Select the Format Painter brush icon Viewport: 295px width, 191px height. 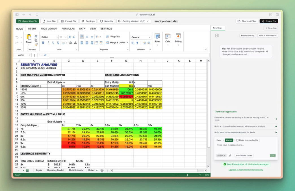click(36, 44)
